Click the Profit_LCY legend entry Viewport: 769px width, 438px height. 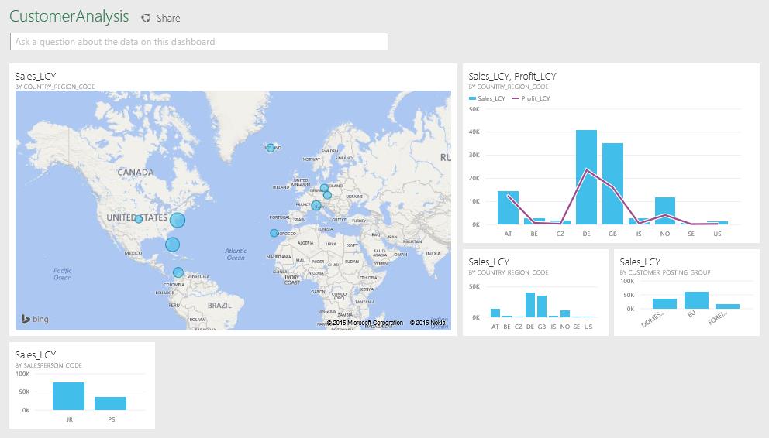pyautogui.click(x=531, y=98)
